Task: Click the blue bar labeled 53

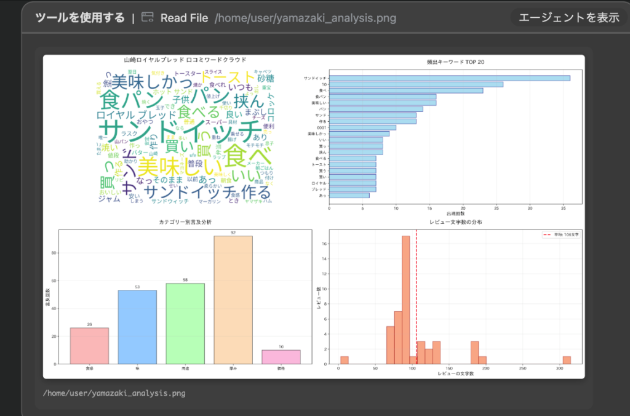Action: pyautogui.click(x=137, y=327)
